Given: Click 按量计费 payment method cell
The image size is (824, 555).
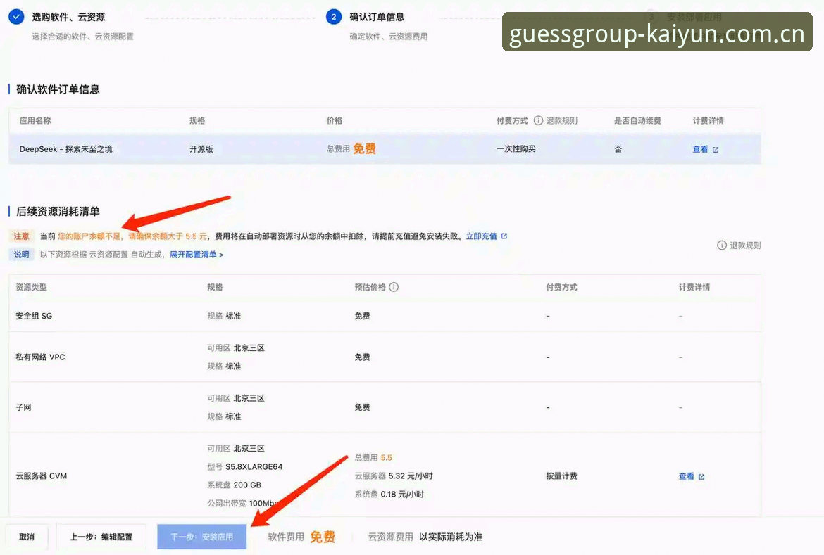Looking at the screenshot, I should point(561,476).
